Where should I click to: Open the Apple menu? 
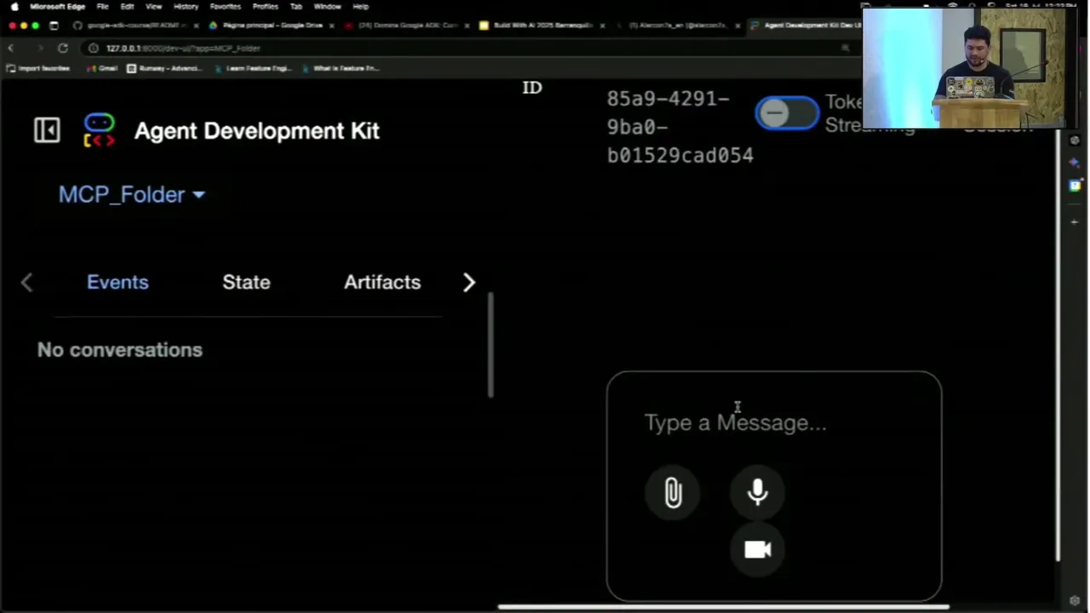click(x=14, y=6)
